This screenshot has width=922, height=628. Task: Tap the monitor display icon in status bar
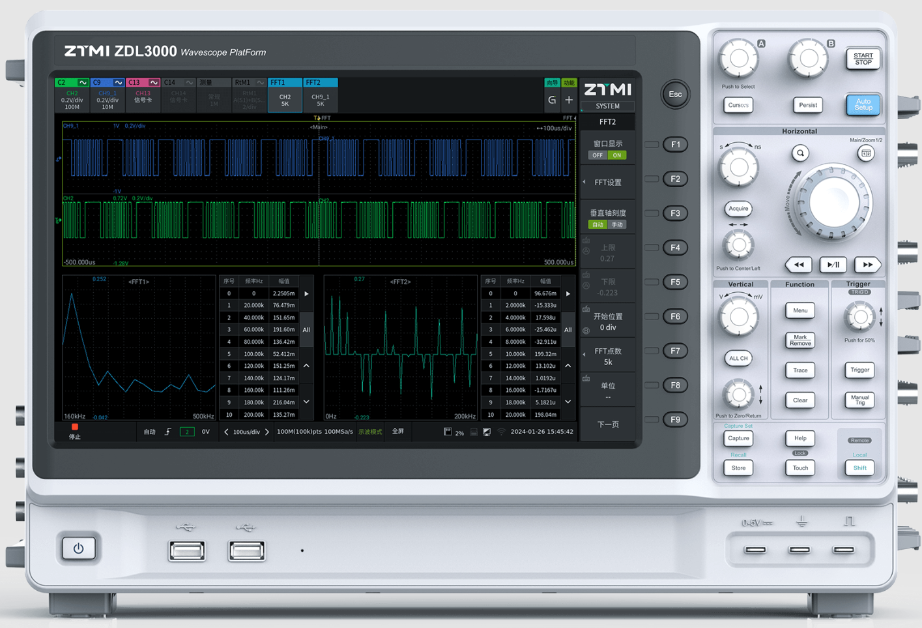point(487,432)
